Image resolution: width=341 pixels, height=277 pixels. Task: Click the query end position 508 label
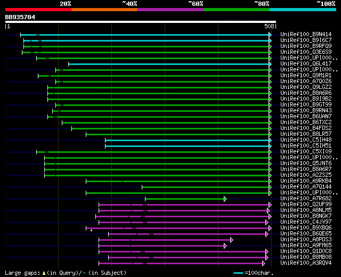tap(269, 26)
